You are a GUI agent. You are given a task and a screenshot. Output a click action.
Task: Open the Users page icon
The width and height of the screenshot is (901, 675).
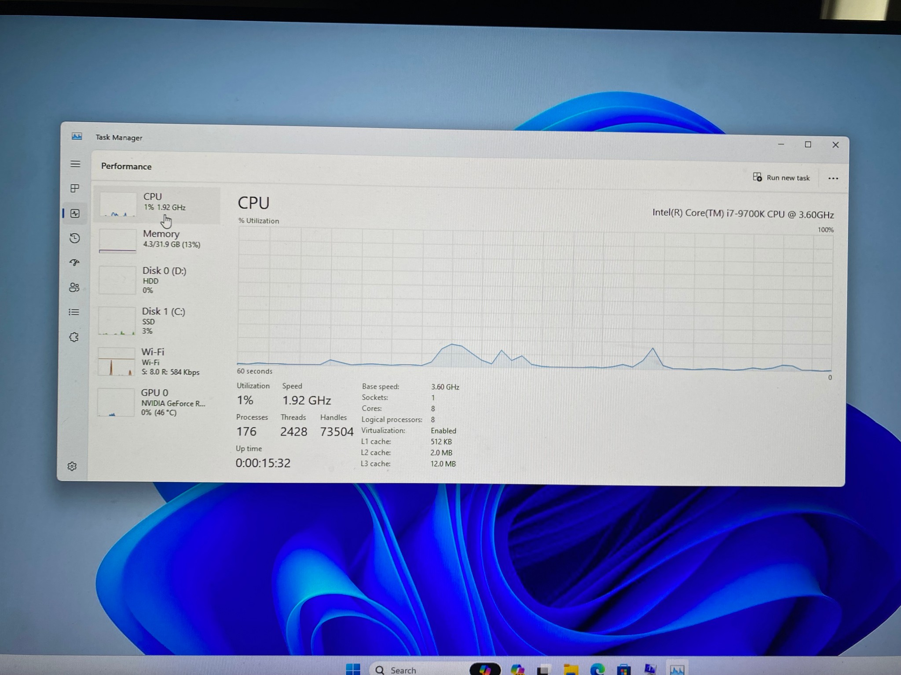coord(74,287)
